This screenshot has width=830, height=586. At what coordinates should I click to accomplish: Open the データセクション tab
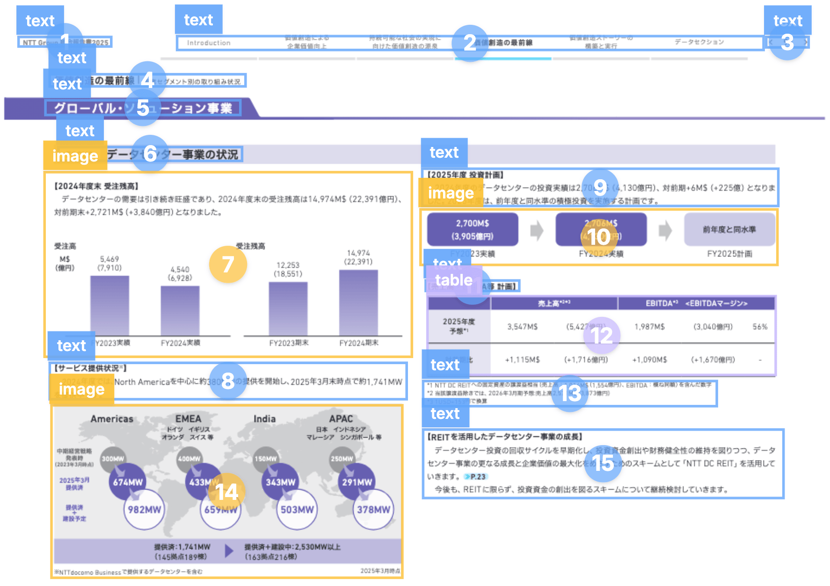699,42
